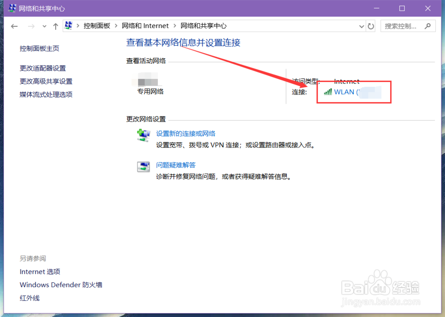The image size is (445, 317).
Task: Expand chevron after the address bar icon
Action: point(78,26)
